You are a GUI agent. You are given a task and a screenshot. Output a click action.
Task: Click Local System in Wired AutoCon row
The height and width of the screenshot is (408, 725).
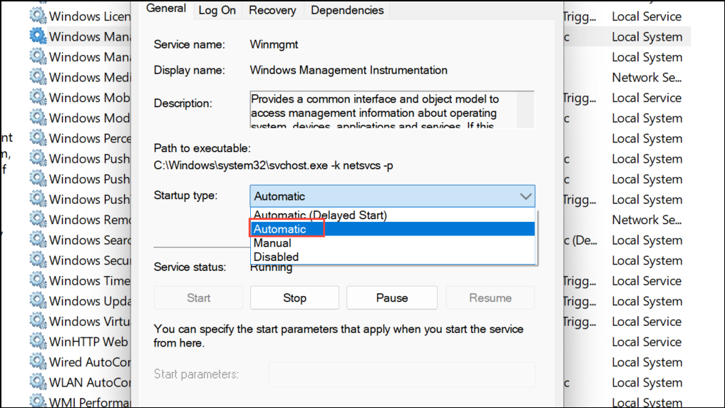pyautogui.click(x=647, y=362)
